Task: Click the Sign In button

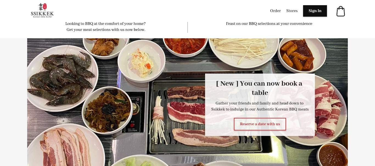Action: (x=315, y=11)
